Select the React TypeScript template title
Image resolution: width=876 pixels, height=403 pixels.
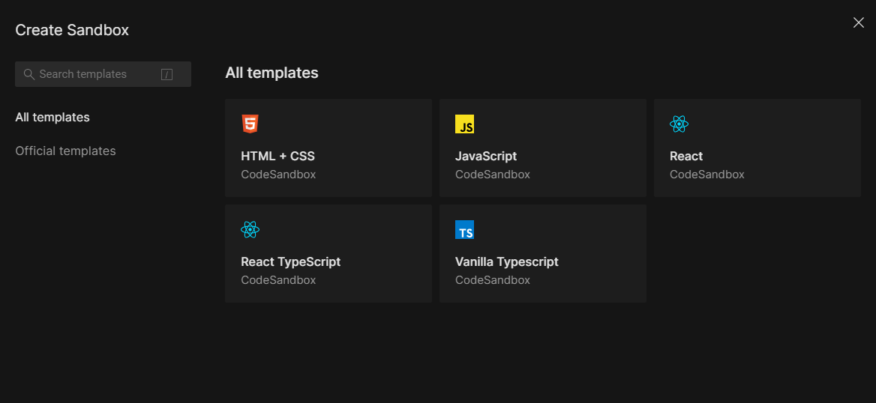pos(290,261)
